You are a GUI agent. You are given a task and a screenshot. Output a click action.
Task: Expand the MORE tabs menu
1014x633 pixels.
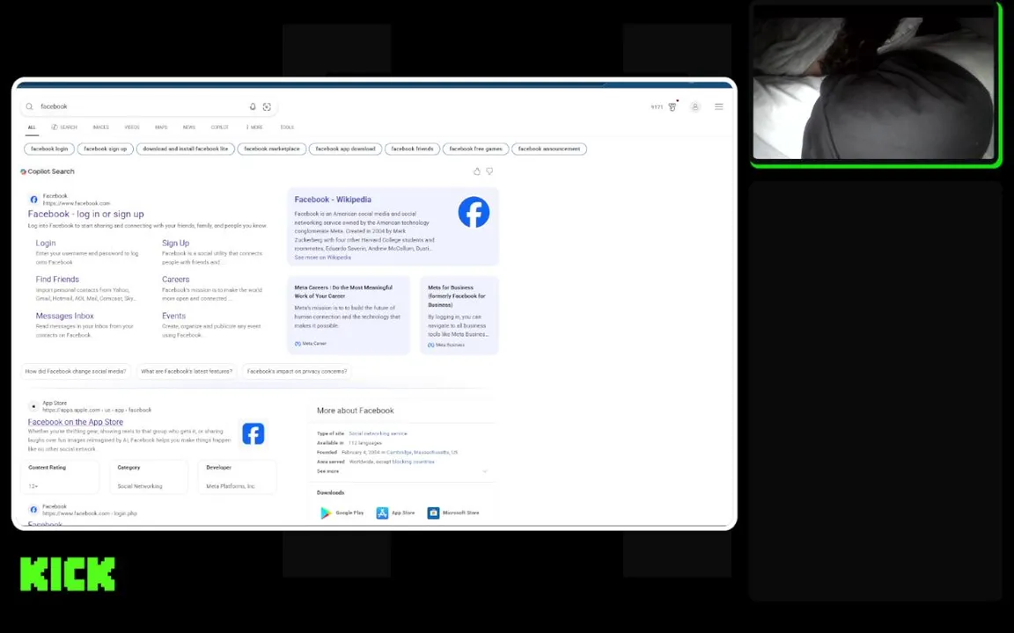254,127
